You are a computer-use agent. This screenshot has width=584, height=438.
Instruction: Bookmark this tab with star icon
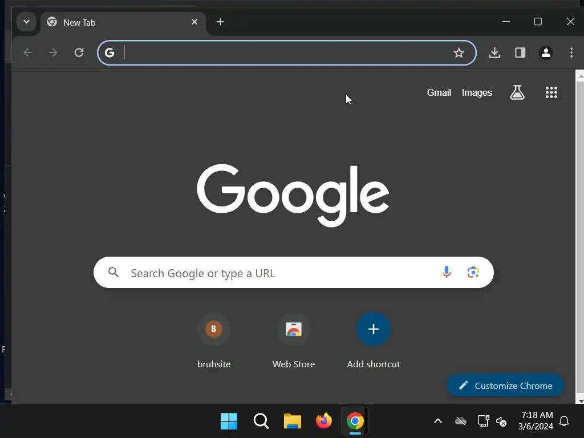[459, 53]
